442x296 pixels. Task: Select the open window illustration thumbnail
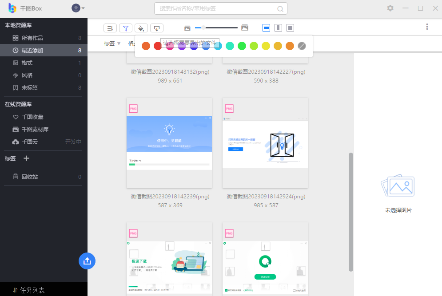click(x=265, y=143)
